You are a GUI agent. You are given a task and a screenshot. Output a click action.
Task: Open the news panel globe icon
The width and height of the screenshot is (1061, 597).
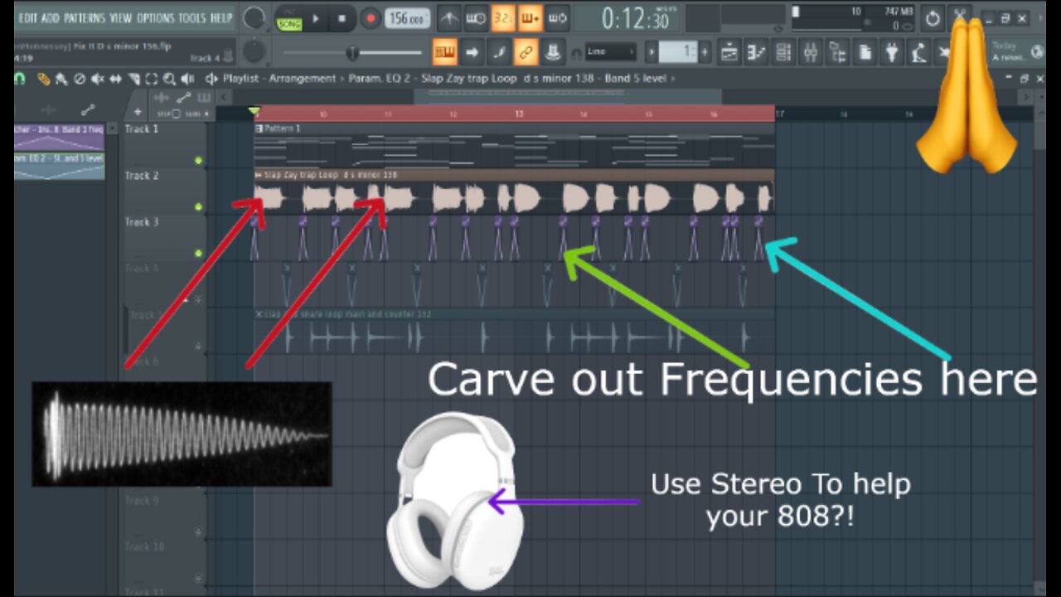1037,51
